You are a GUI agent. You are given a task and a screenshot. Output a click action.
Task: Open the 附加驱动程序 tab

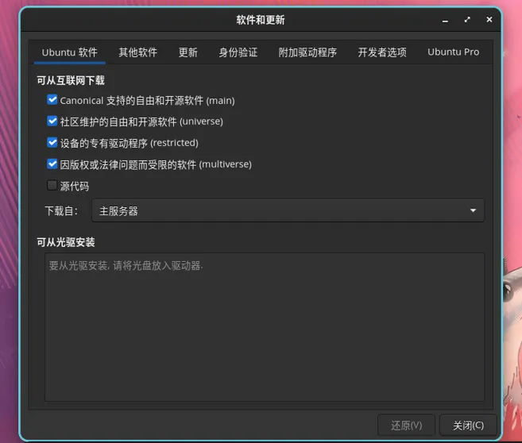307,52
